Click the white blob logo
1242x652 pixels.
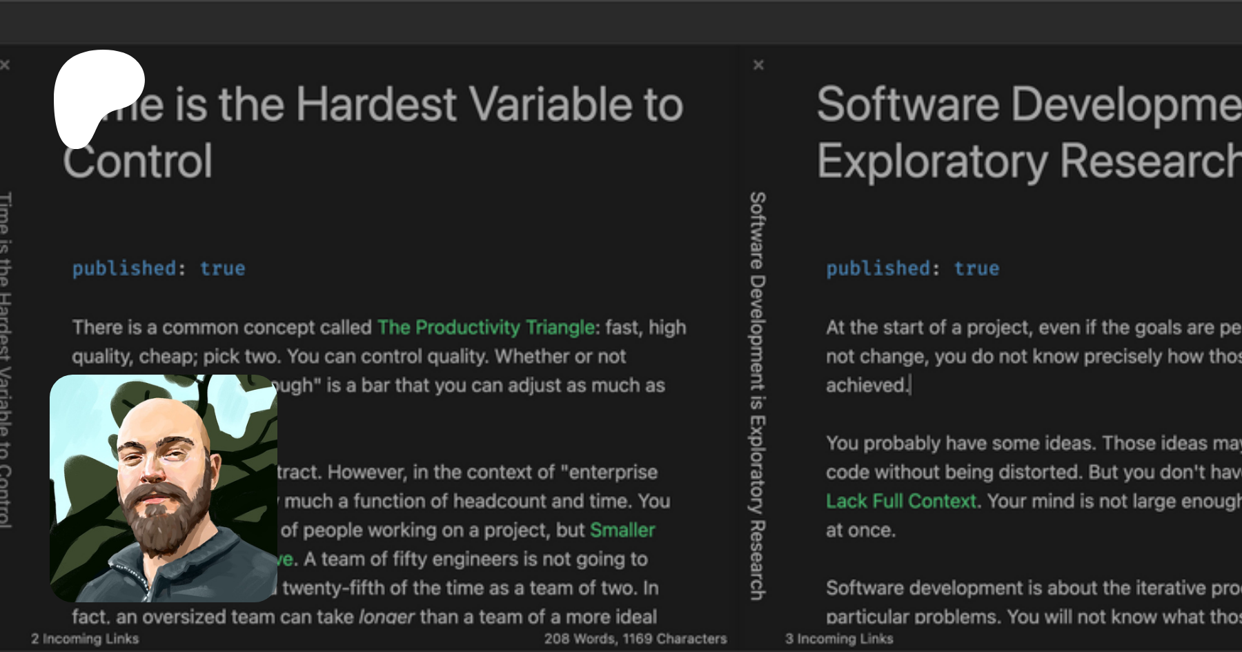97,94
